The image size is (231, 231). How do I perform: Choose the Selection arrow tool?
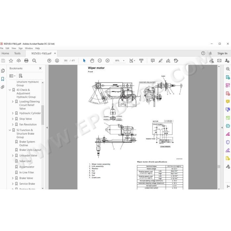[84, 60]
